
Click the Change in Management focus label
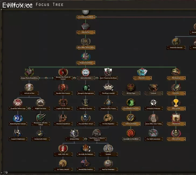point(86,93)
